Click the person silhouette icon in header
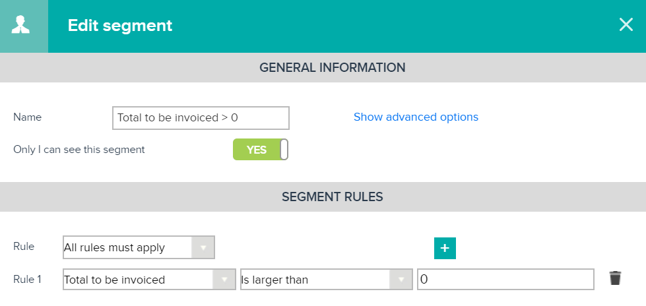Viewport: 646px width, 306px height. (20, 25)
